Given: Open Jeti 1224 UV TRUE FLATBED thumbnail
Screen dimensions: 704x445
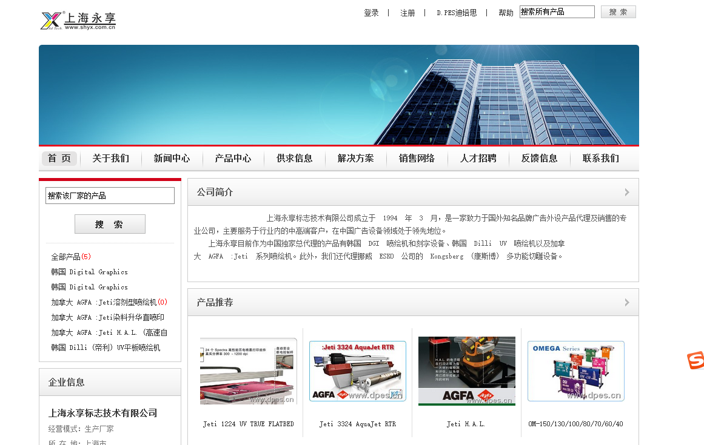Looking at the screenshot, I should coord(249,371).
